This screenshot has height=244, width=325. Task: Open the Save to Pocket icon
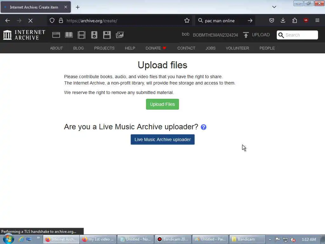(272, 21)
